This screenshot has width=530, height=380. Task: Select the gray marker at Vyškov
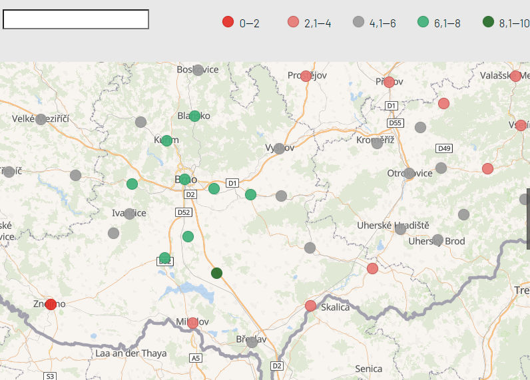coord(279,148)
